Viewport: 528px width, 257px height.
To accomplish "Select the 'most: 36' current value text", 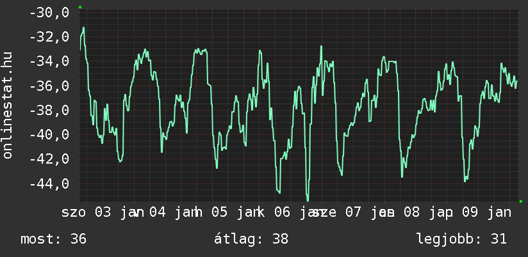I will tap(53, 239).
